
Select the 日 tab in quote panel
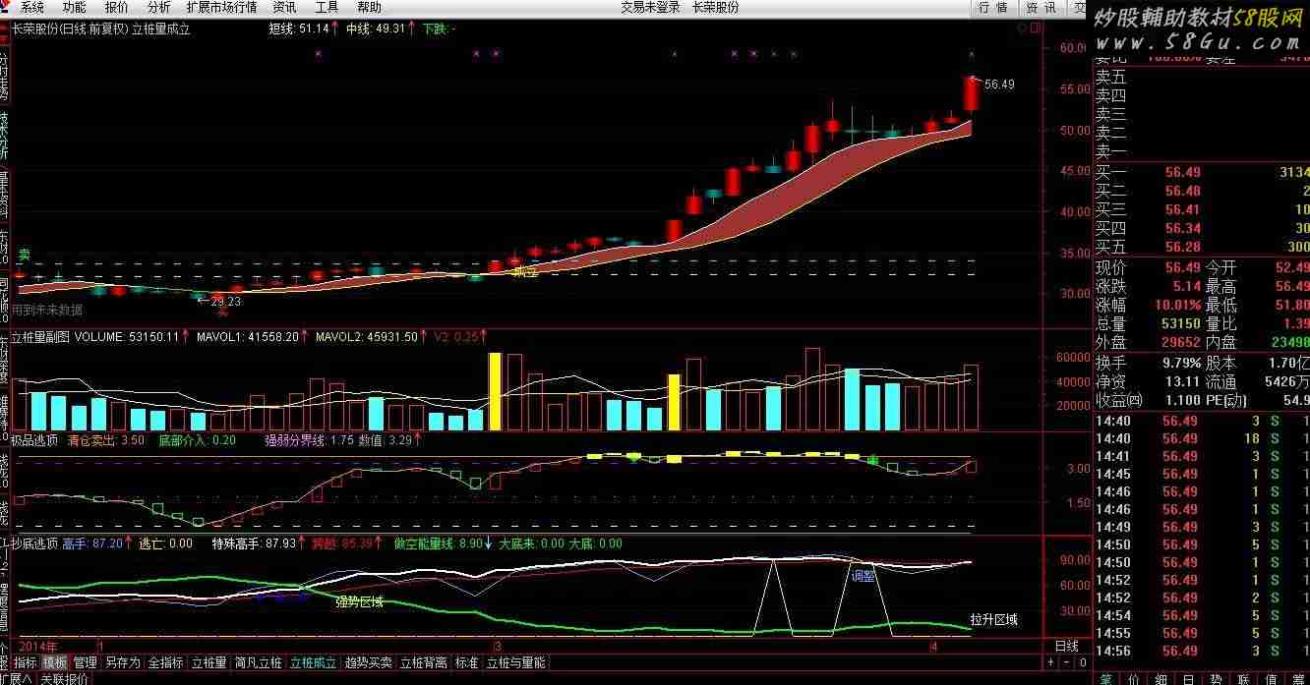[x=1189, y=678]
